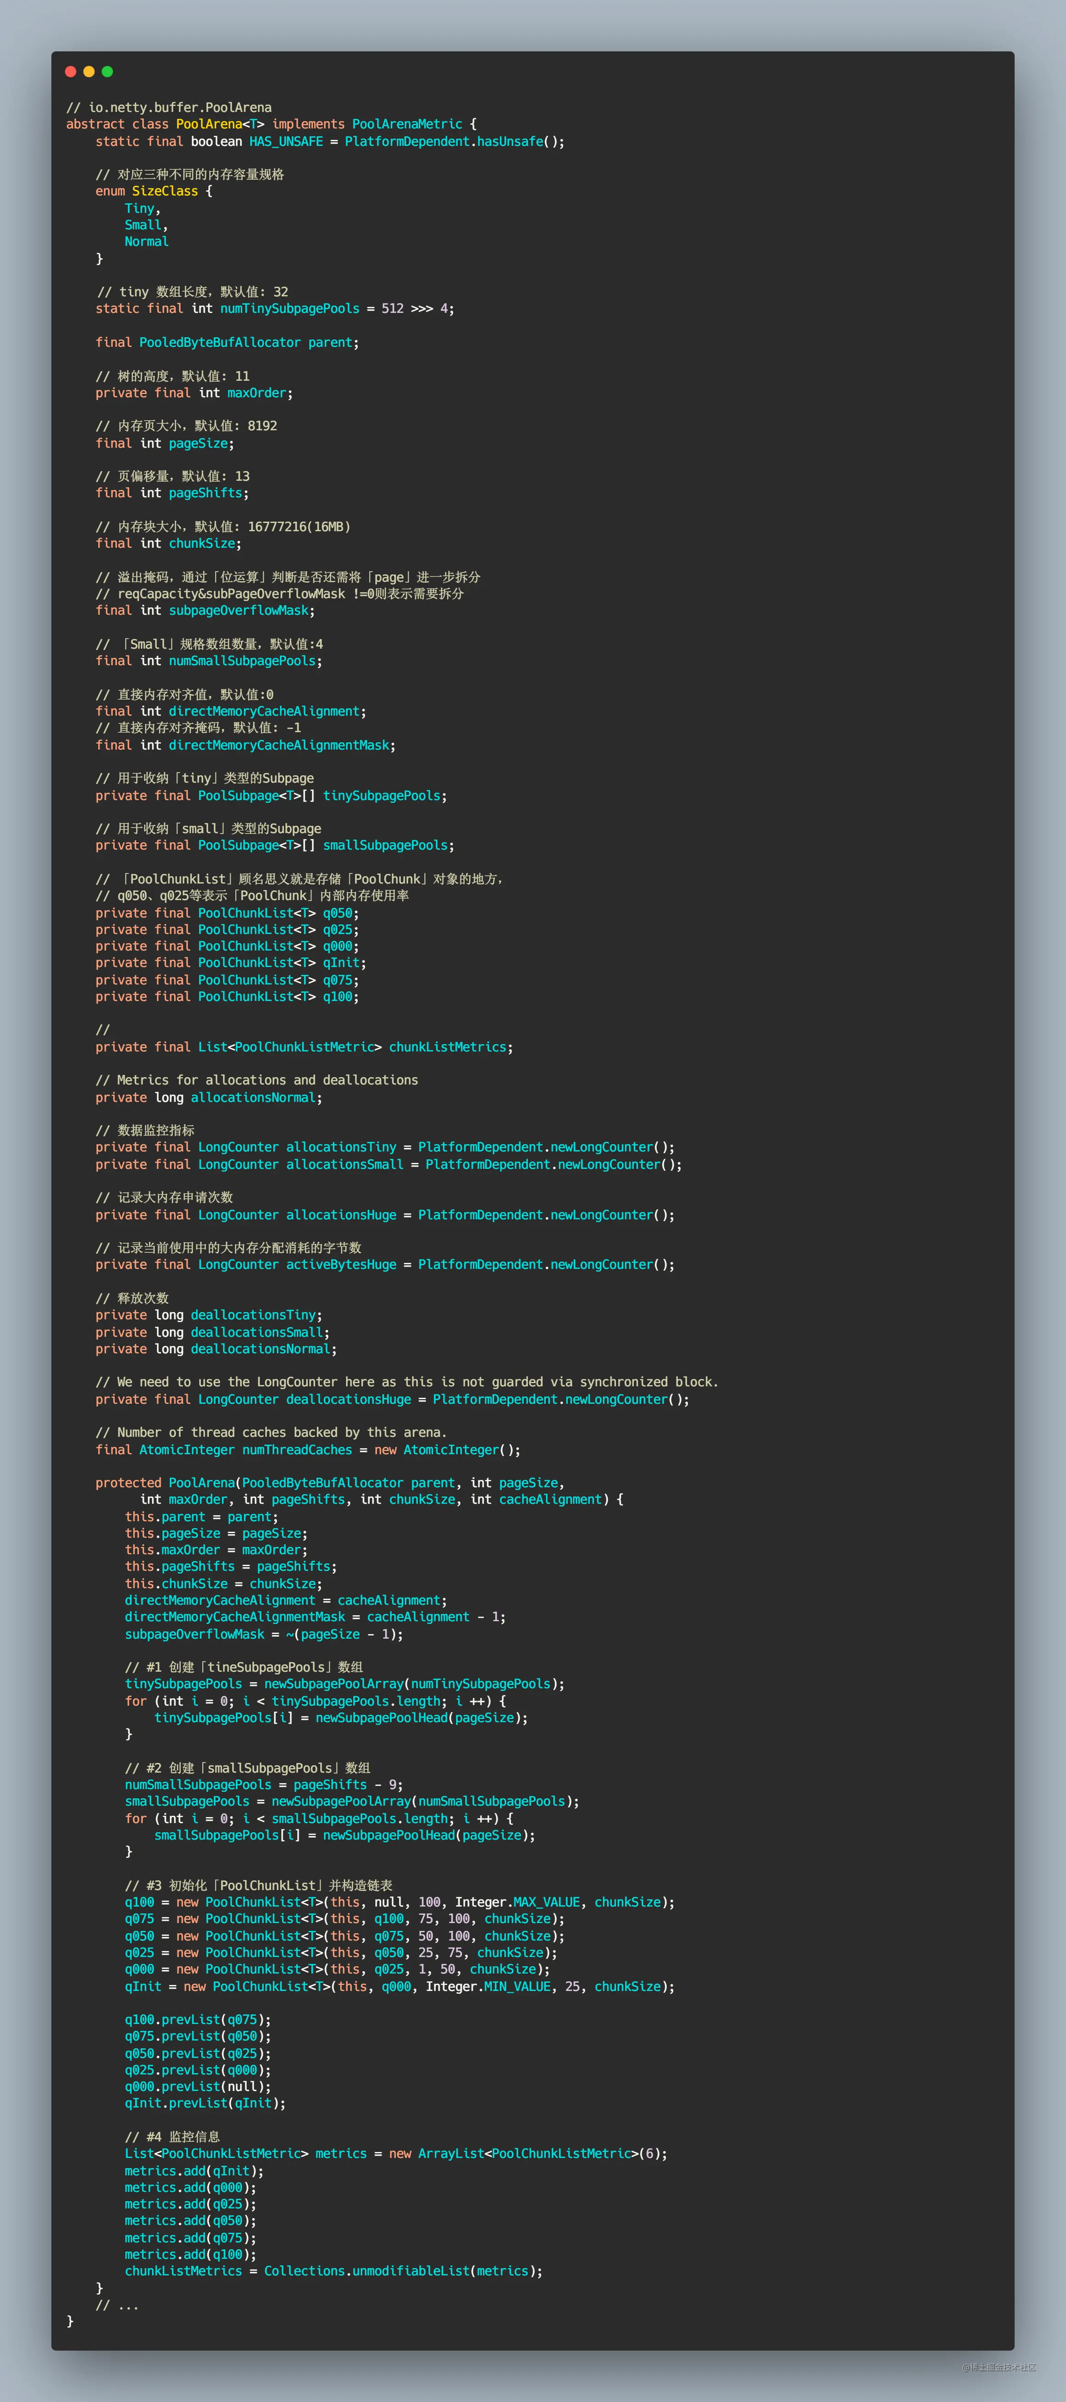Click the 'final int chunkSize;' field line
1066x2402 pixels.
pos(168,544)
